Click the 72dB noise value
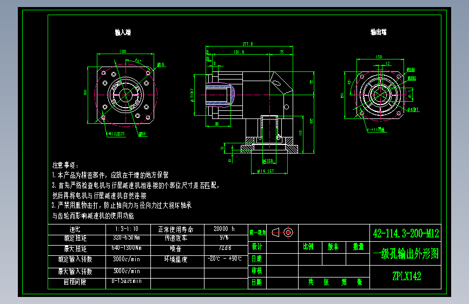The height and width of the screenshot is (304, 469). coord(225,248)
